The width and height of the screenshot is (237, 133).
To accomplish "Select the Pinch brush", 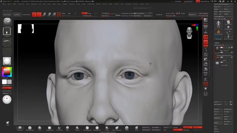I will 67,128.
